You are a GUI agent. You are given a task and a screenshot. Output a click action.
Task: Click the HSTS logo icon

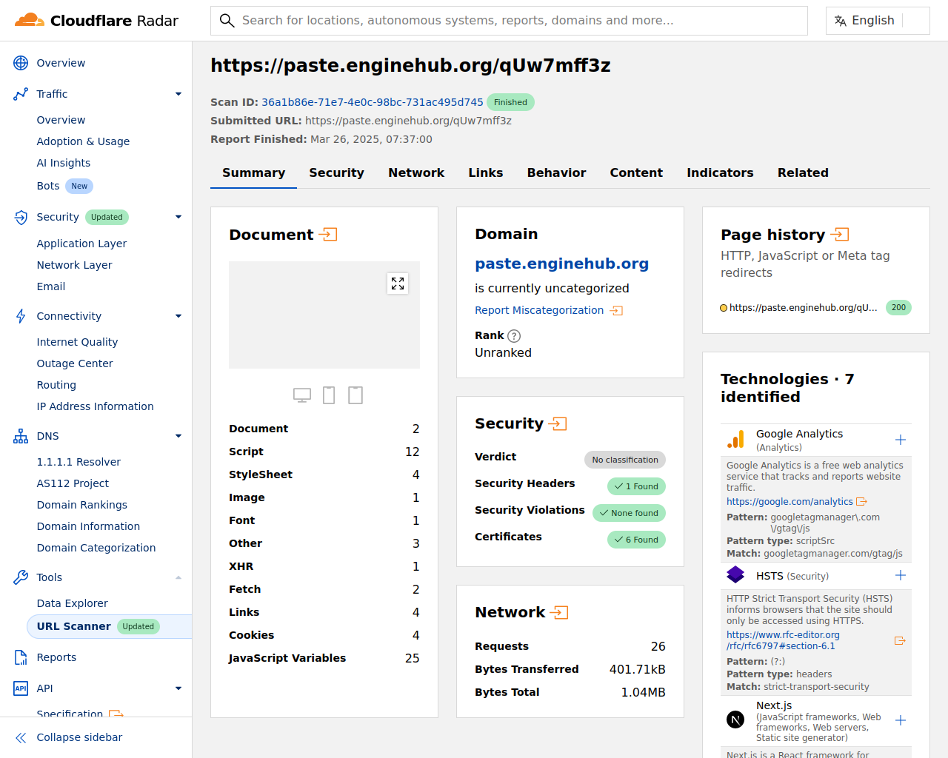tap(735, 574)
